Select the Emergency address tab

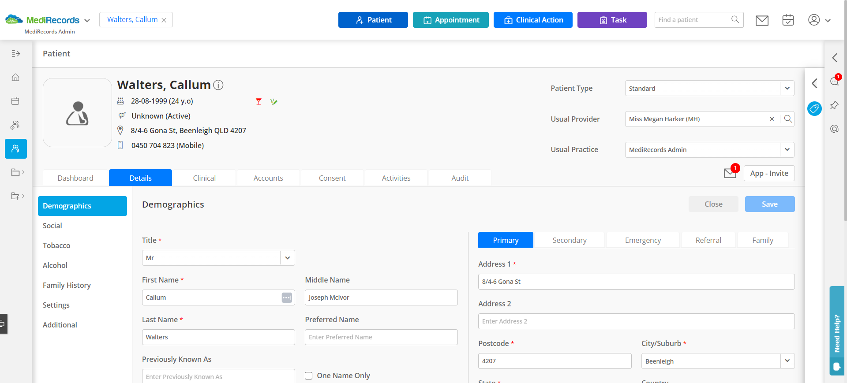pos(643,240)
